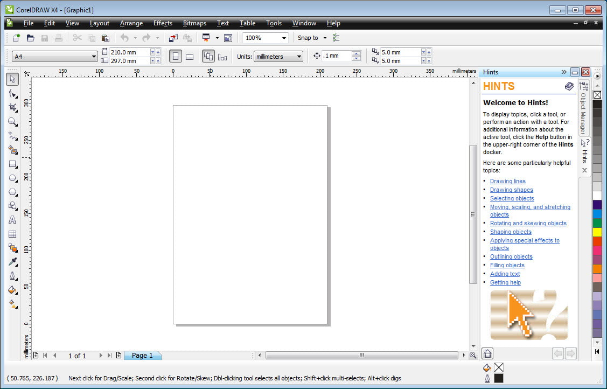Click the page width 210.0 mm field
The width and height of the screenshot is (607, 389).
point(130,52)
